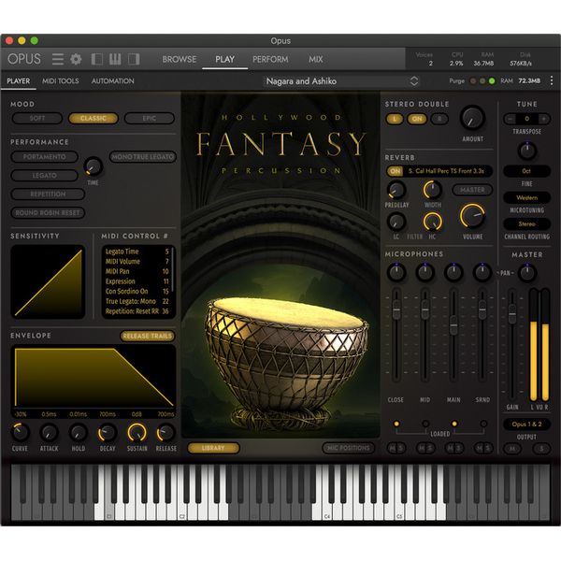Click the Close microphone pan knob
The image size is (561, 561).
pos(396,272)
